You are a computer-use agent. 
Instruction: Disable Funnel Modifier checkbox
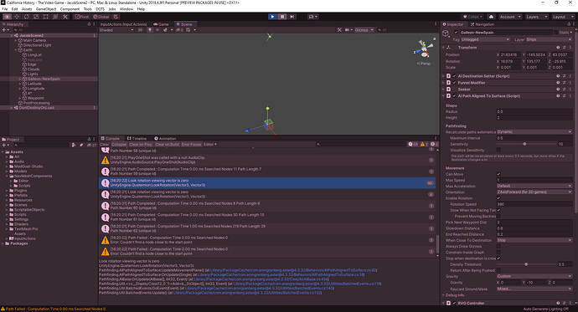point(454,83)
